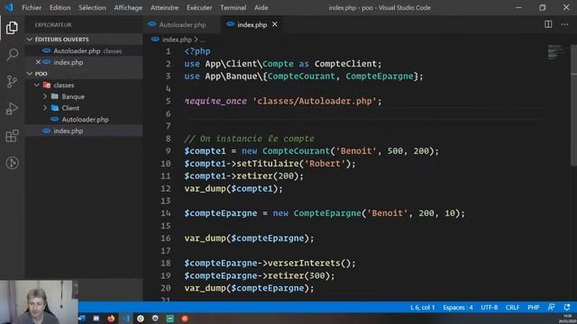Click verserInterets on line 18
Image resolution: width=577 pixels, height=324 pixels.
pos(304,263)
